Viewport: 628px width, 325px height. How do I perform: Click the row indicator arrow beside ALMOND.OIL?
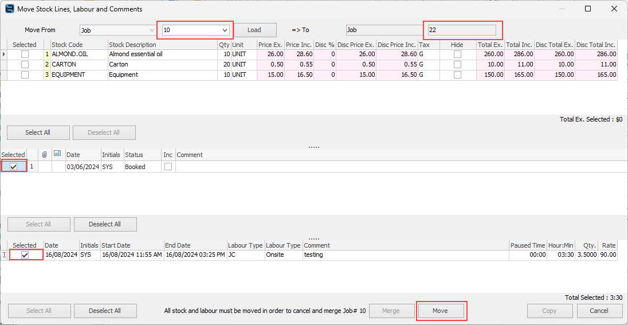coord(4,54)
